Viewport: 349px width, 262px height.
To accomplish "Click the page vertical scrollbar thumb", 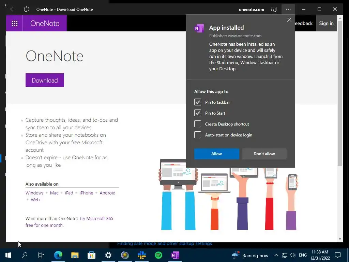I will pos(340,93).
